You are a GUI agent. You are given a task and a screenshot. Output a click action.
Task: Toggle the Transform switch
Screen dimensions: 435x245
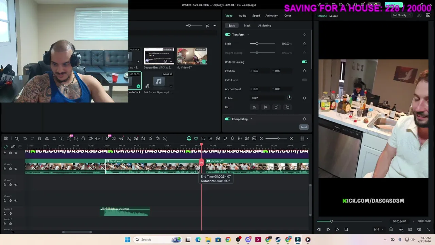[x=228, y=35]
